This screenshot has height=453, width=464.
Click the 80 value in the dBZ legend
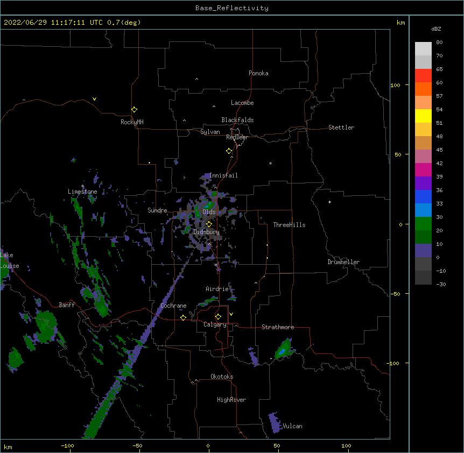click(x=439, y=43)
